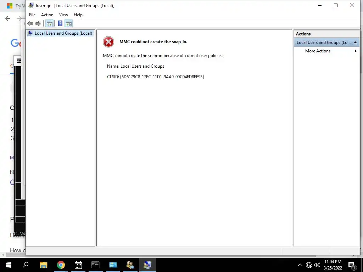Click the volume speaker tray icon
363x272 pixels.
click(x=317, y=265)
